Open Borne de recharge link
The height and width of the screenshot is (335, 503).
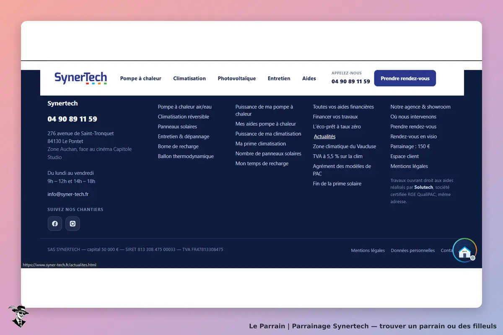178,147
